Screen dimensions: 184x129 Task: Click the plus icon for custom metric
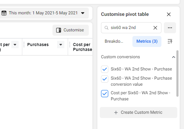pos(116,113)
